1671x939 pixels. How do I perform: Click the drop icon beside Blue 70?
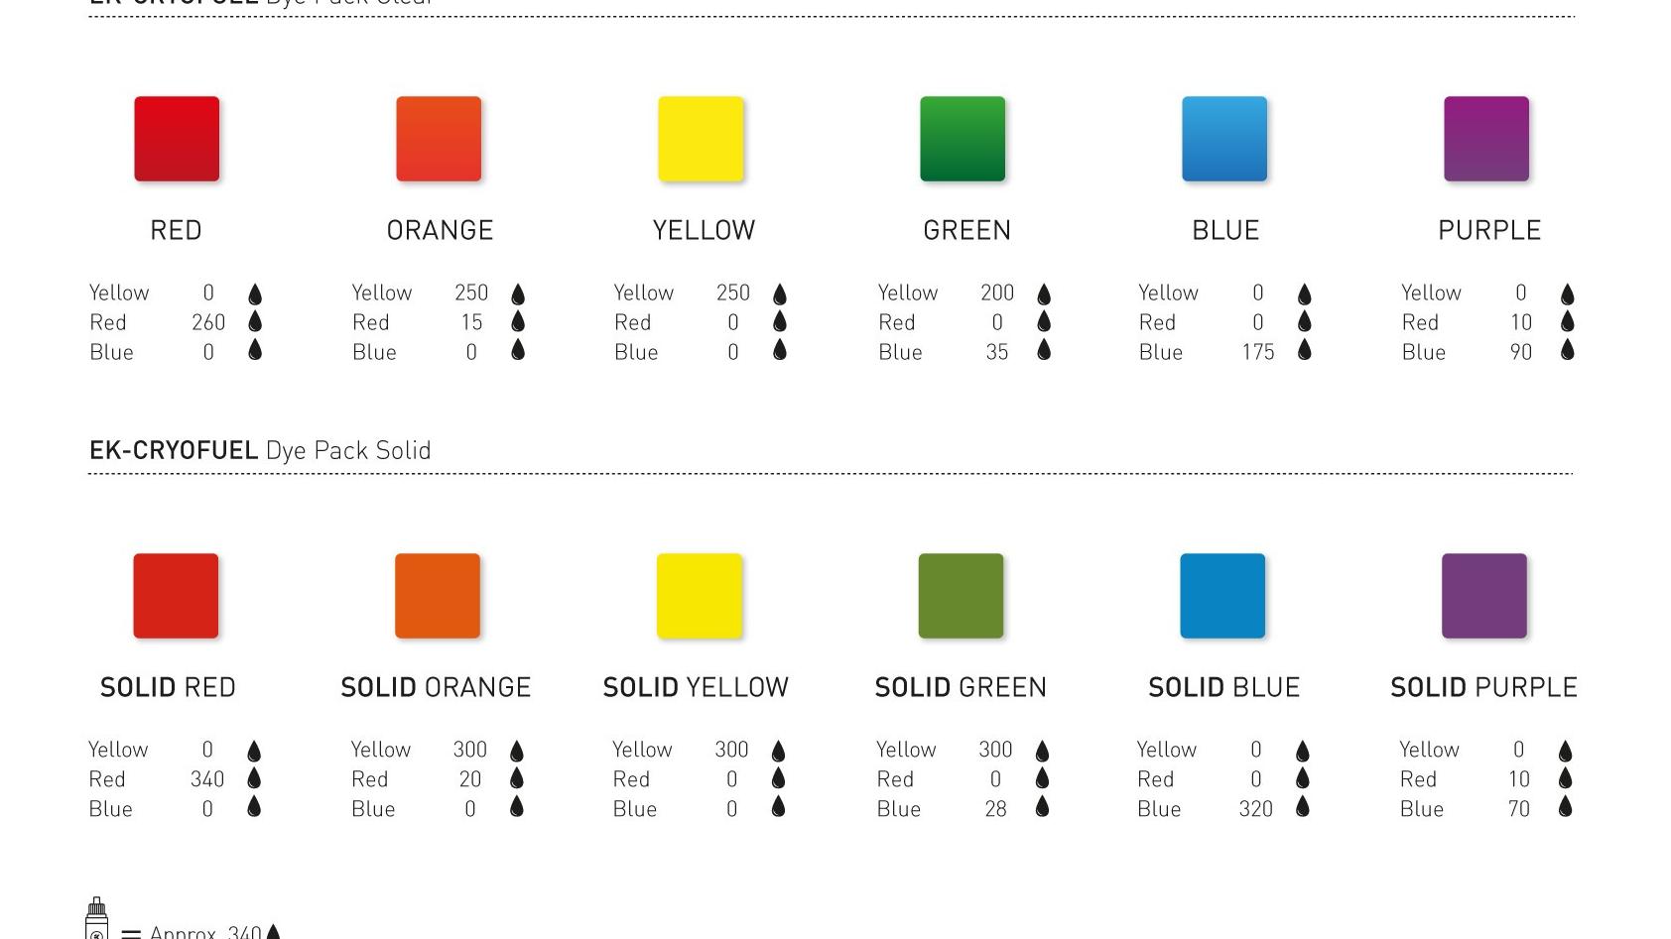[1566, 808]
